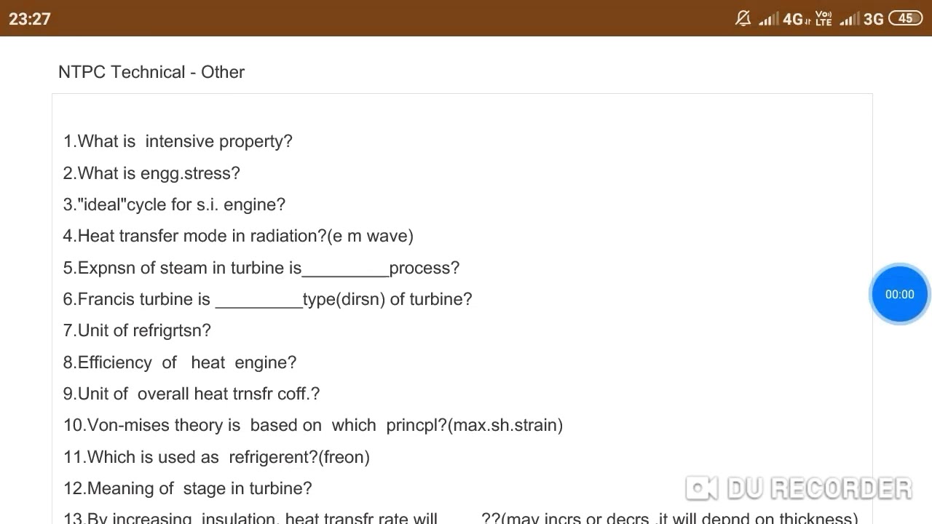This screenshot has height=524, width=932.
Task: Select the NTPC Technical - Other heading
Action: point(151,72)
